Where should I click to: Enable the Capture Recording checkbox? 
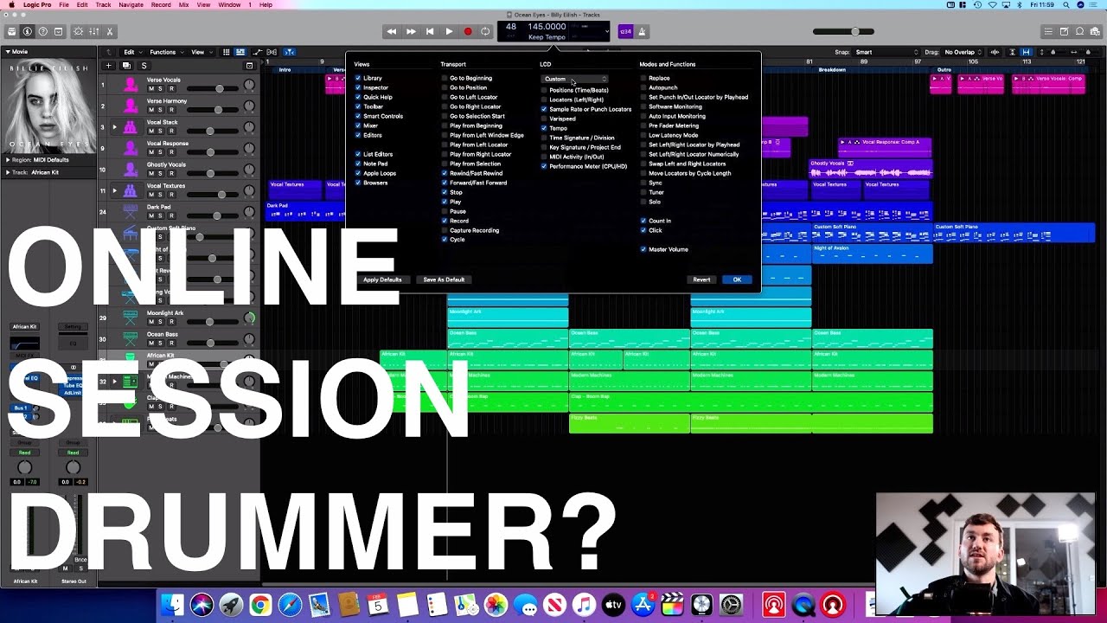coord(445,230)
